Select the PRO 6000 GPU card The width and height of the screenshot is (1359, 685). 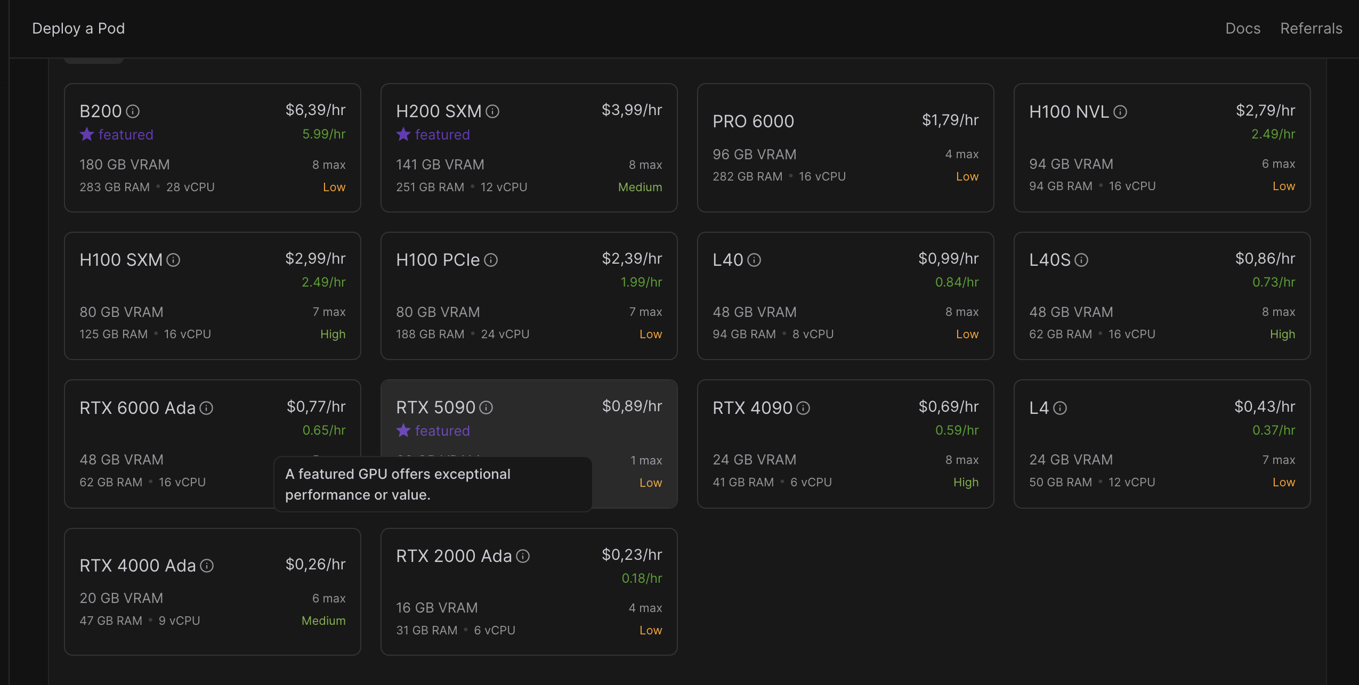(845, 148)
